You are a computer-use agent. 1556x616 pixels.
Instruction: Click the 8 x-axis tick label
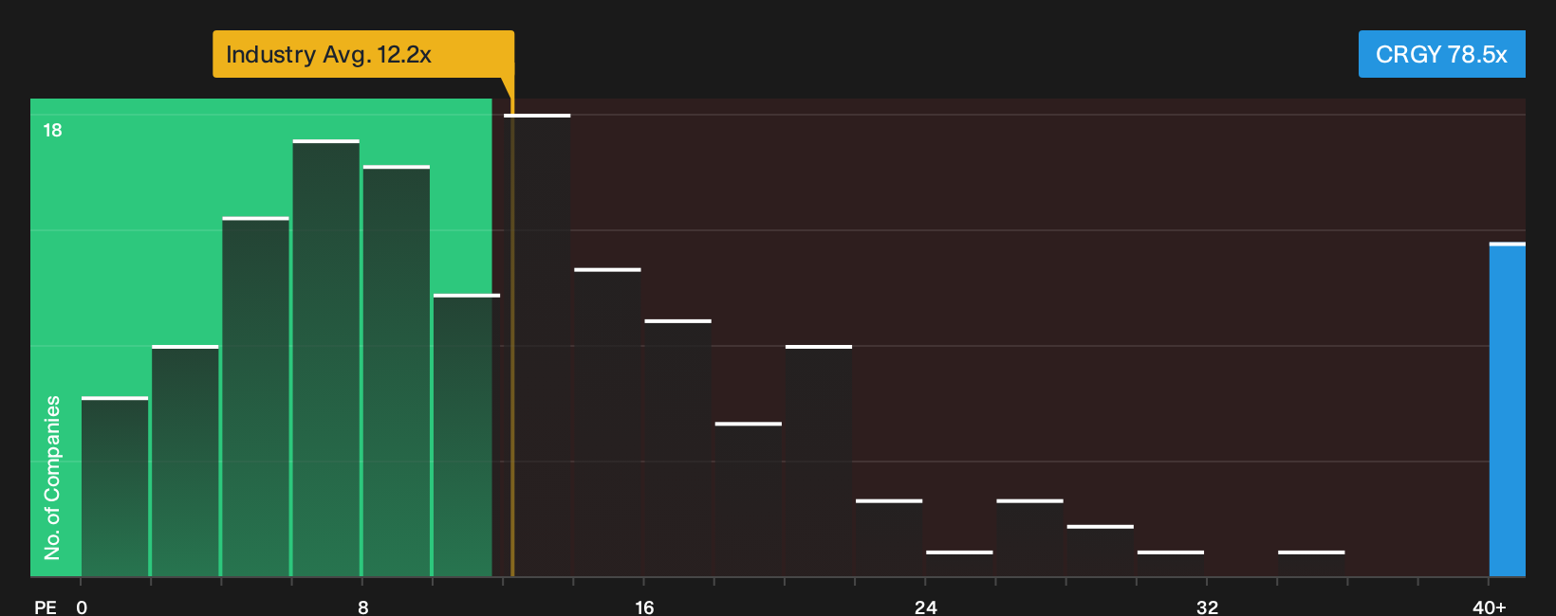pyautogui.click(x=362, y=607)
